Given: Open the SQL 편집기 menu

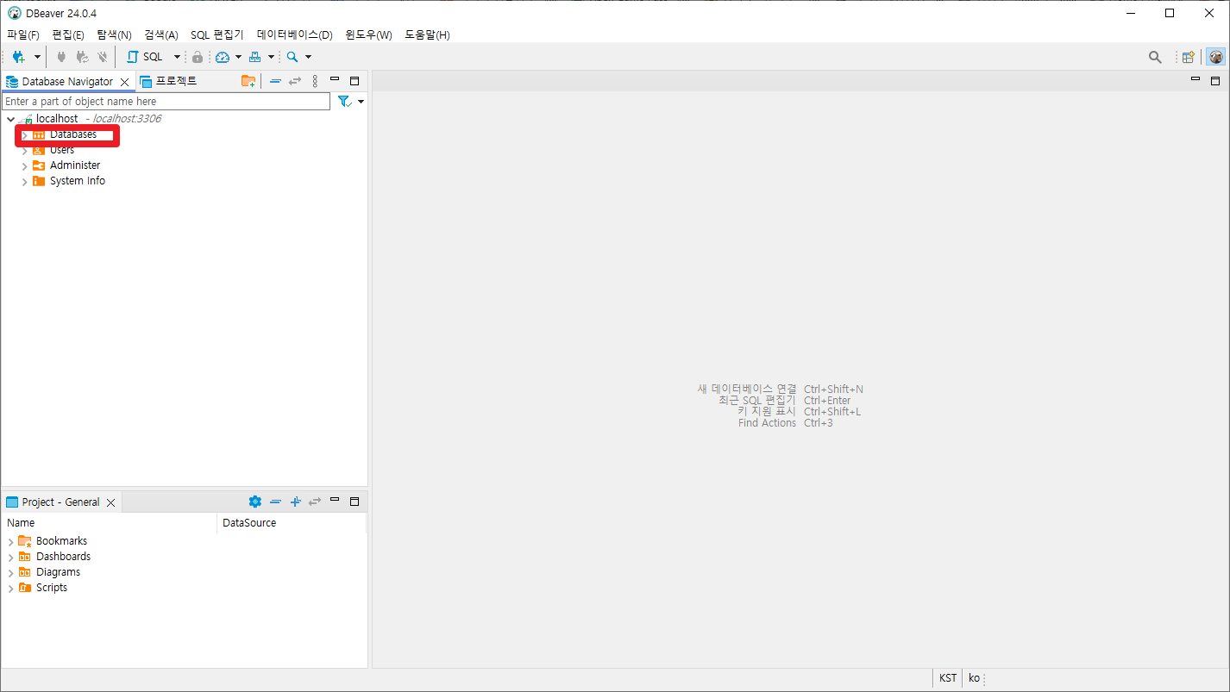Looking at the screenshot, I should pos(217,34).
